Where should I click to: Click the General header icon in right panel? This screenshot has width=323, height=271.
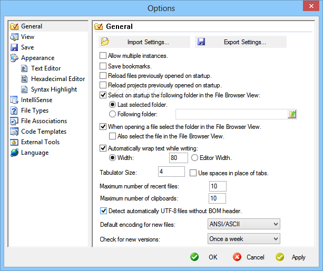(99, 26)
